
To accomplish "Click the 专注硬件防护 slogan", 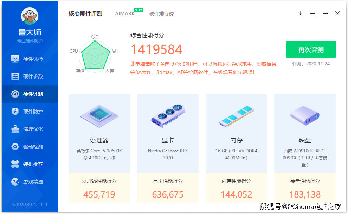I will click(30, 41).
